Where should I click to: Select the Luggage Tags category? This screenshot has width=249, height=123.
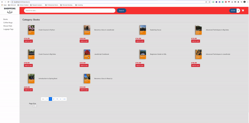pos(8,29)
